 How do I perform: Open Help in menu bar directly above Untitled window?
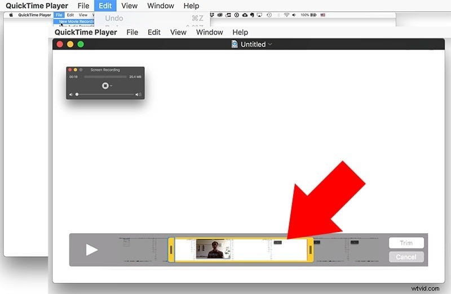click(240, 32)
